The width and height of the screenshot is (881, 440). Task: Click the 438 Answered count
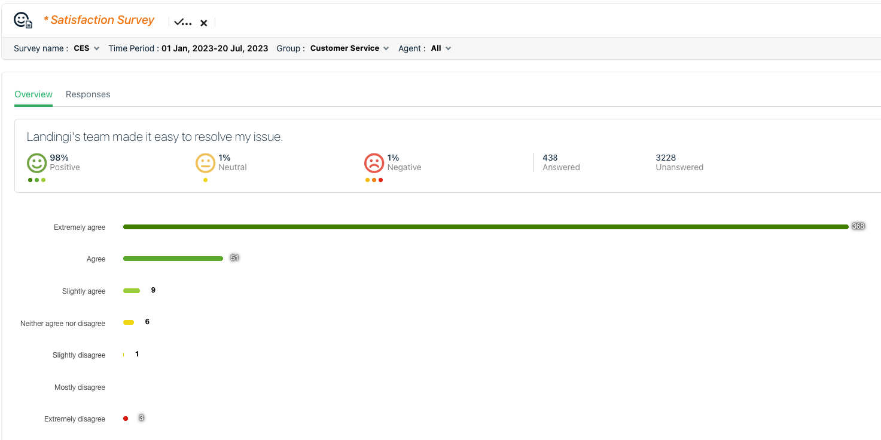pos(550,158)
